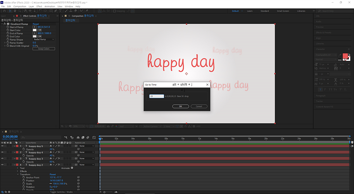Click the End Color eyedropper icon
Viewport: 354px width, 194px height.
[39, 36]
